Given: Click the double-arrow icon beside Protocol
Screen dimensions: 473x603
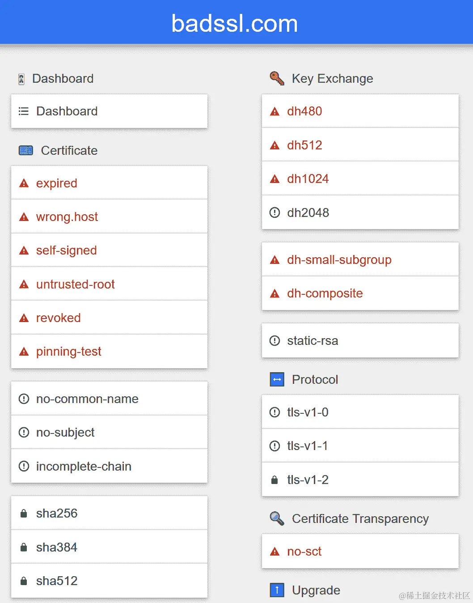Looking at the screenshot, I should [277, 379].
